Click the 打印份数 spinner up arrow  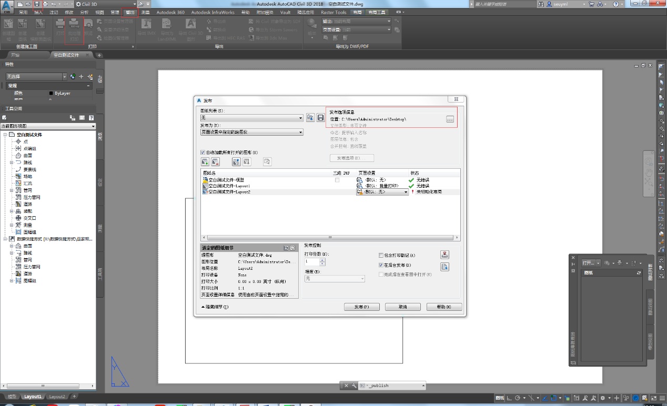click(x=322, y=259)
